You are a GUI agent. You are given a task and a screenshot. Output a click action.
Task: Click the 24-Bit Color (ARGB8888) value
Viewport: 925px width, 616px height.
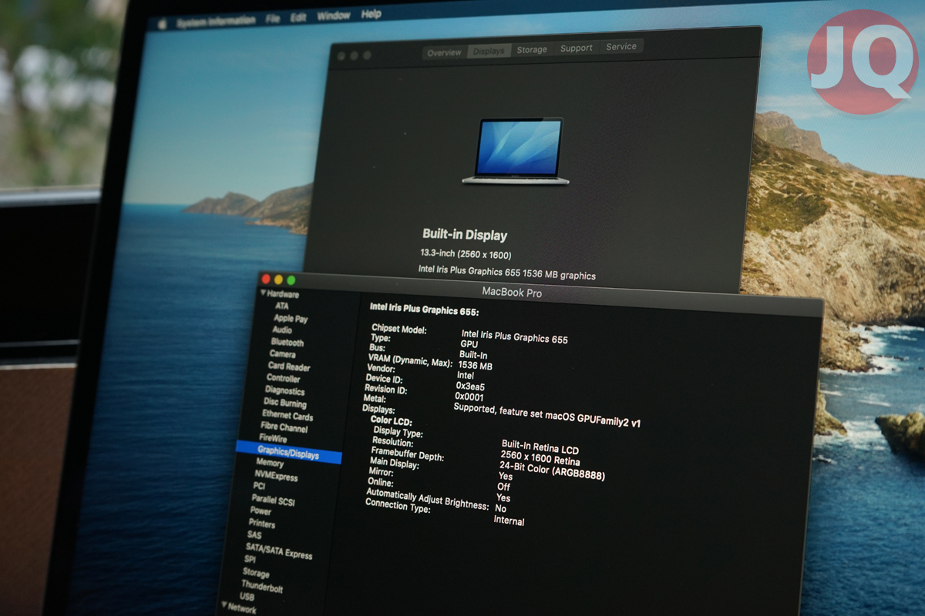[x=552, y=472]
